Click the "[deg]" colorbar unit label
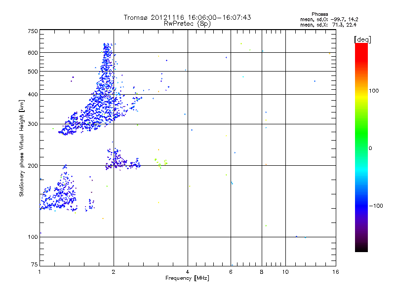The width and height of the screenshot is (395, 296). tap(362, 39)
